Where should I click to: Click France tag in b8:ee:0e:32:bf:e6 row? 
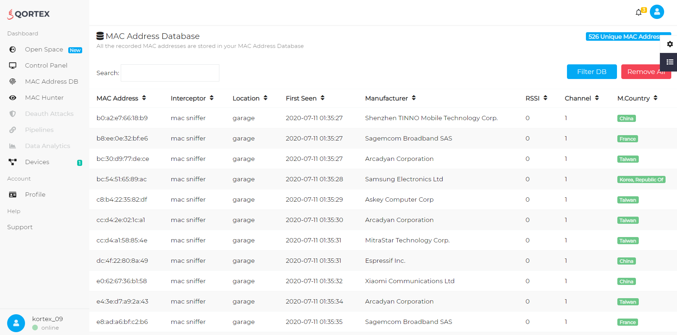point(627,139)
